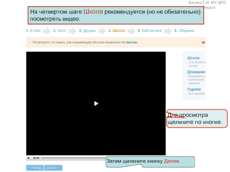Click the black video player area
Screen dimensions: 230x172
point(96,103)
